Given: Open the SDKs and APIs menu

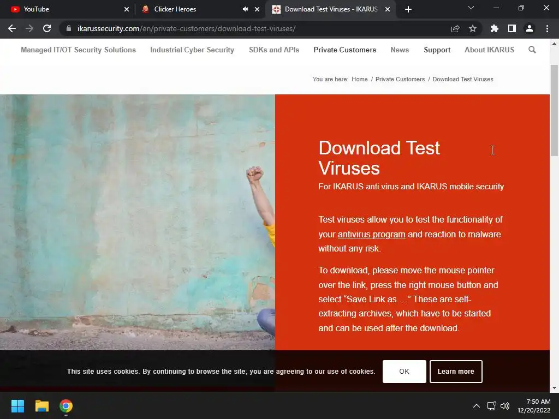Looking at the screenshot, I should (274, 50).
